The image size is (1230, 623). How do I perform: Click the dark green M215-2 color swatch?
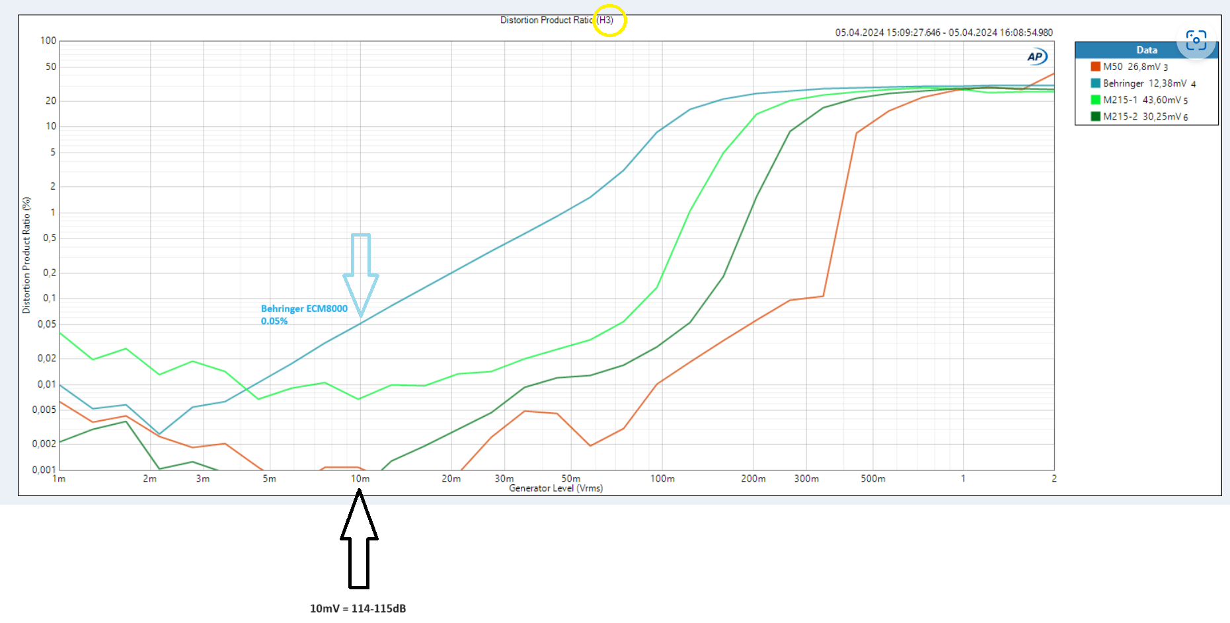point(1095,116)
